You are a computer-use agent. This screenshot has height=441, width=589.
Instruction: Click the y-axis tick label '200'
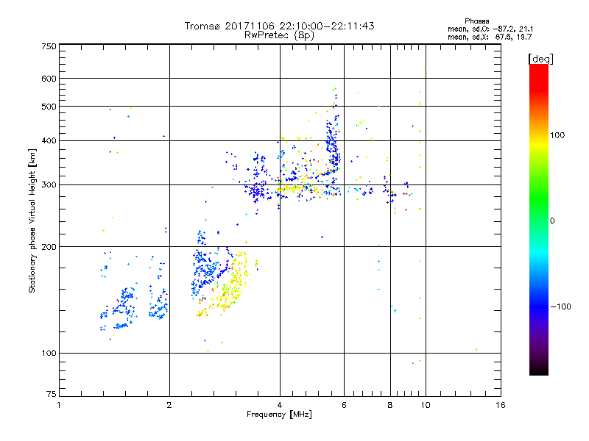(x=49, y=247)
